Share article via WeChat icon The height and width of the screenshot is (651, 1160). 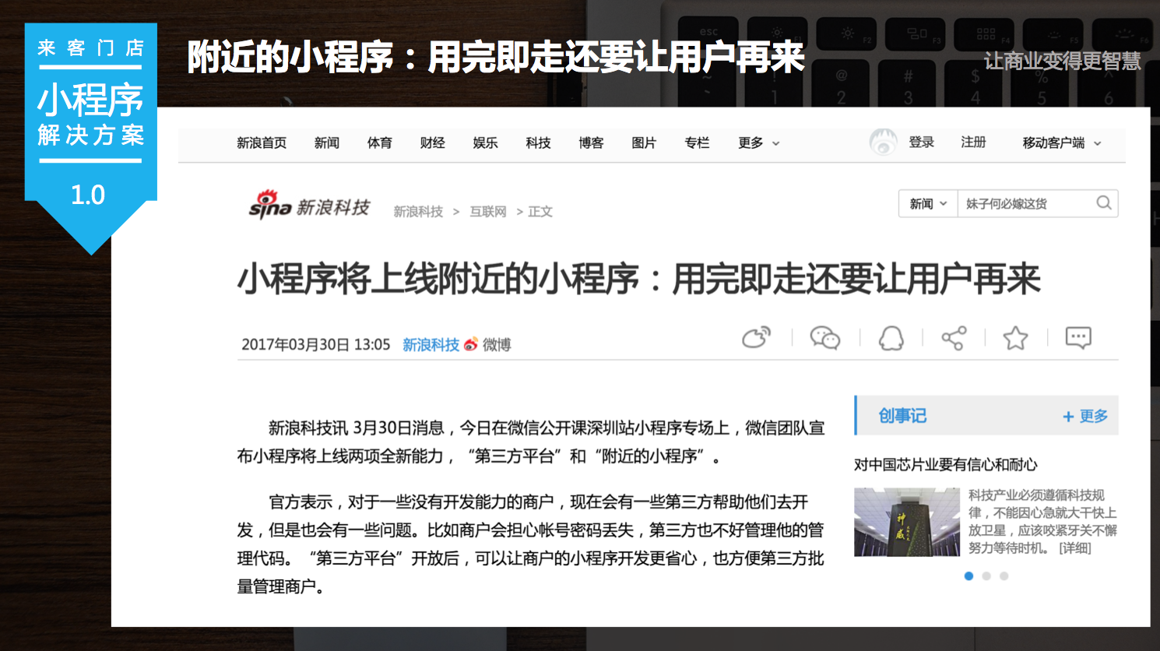[x=824, y=337]
